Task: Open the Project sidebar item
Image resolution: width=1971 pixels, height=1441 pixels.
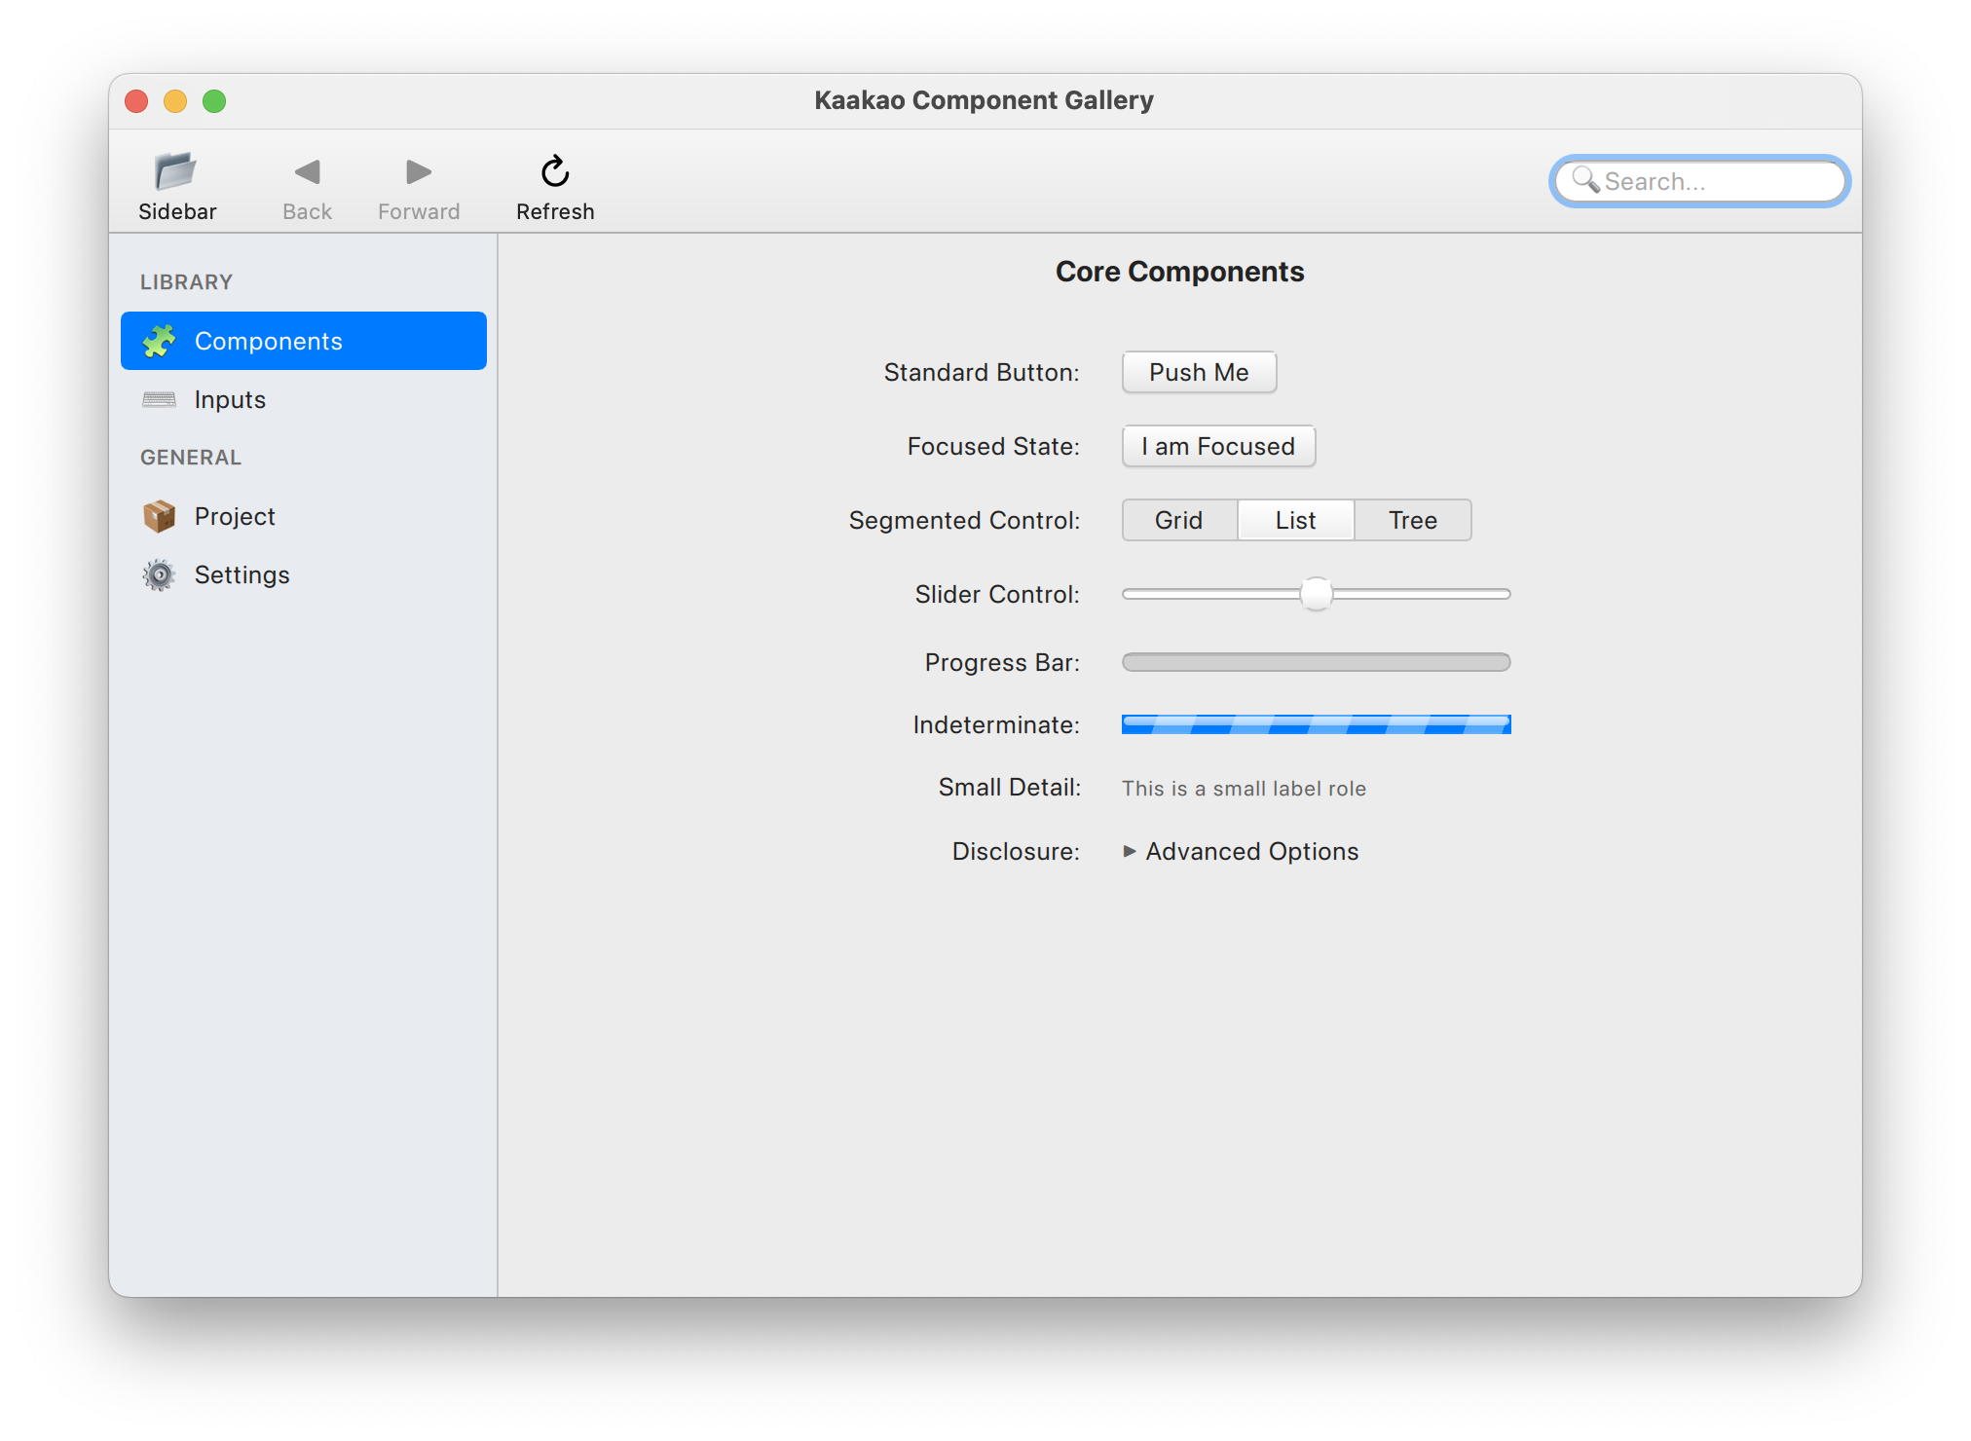Action: pos(304,516)
